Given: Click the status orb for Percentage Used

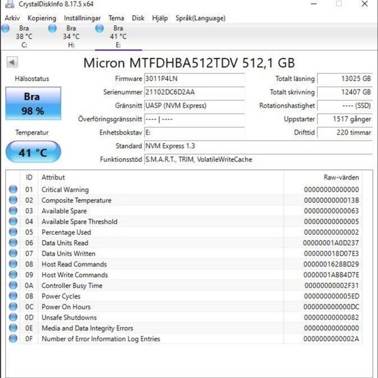Looking at the screenshot, I should click(x=13, y=232).
